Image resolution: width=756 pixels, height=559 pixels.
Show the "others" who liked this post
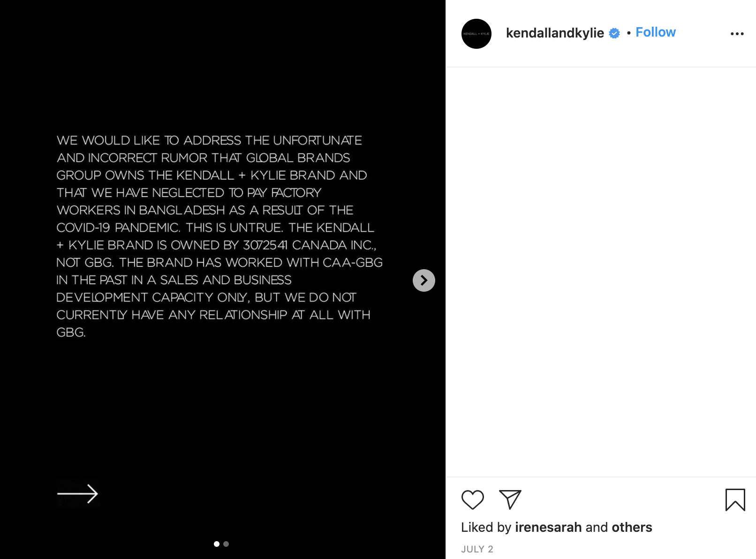pos(632,527)
